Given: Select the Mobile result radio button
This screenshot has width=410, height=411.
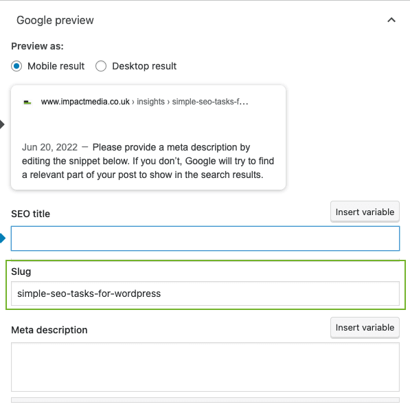Looking at the screenshot, I should [16, 66].
